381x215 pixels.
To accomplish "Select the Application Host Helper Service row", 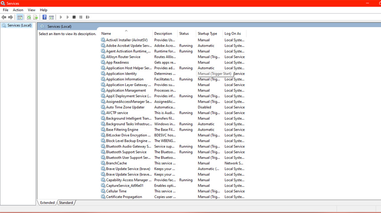I will pos(173,68).
